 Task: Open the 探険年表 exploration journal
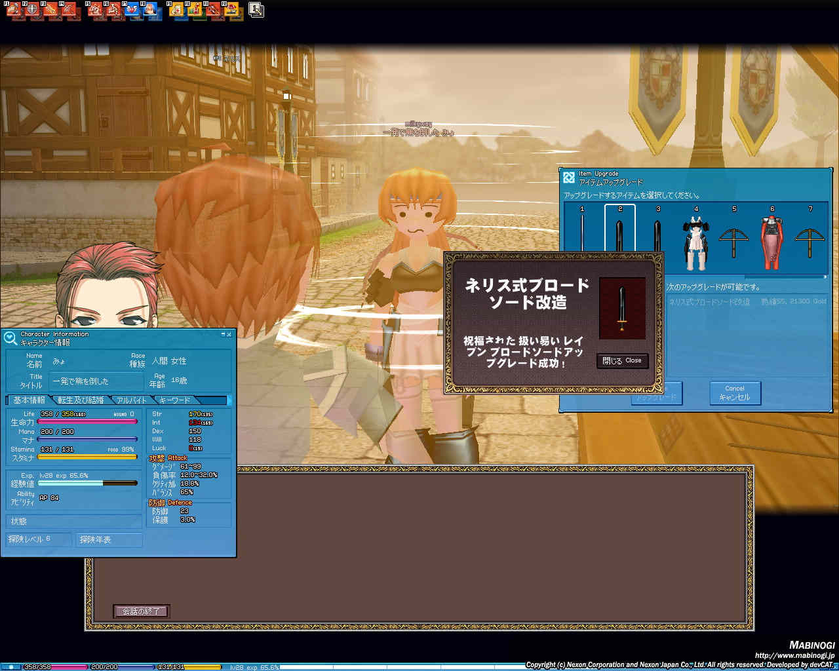(108, 539)
